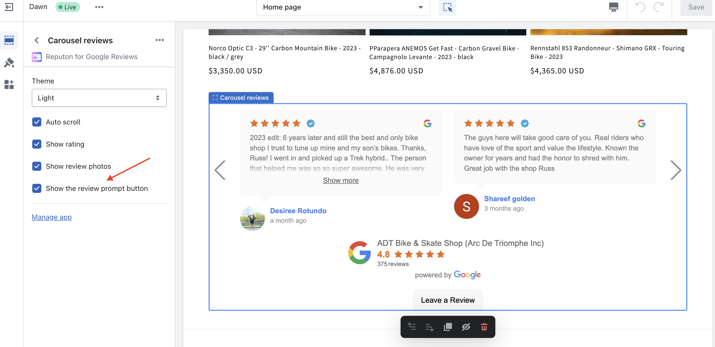The image size is (715, 347).
Task: Open Theme settings paintbrush icon
Action: (x=9, y=63)
